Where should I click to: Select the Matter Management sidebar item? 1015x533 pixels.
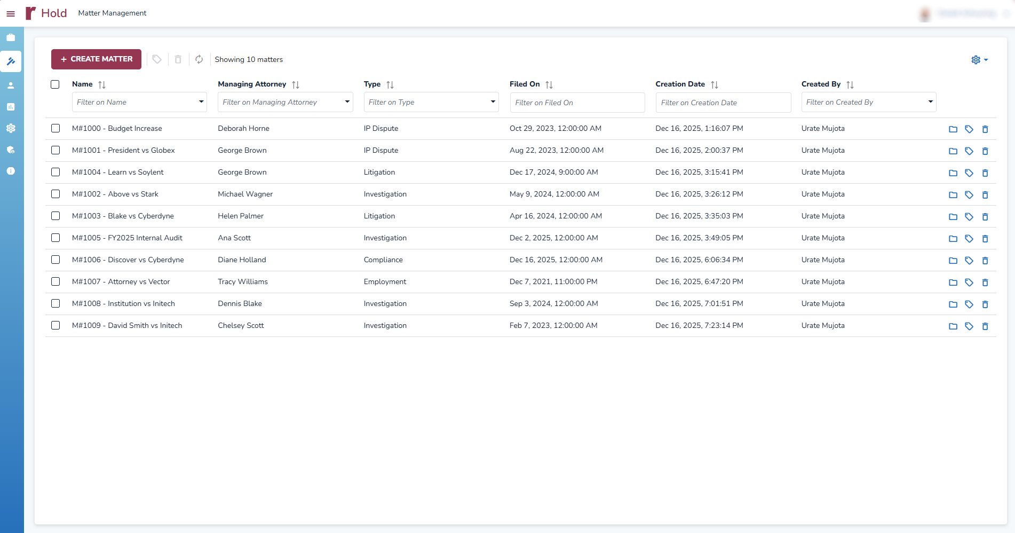coord(11,61)
